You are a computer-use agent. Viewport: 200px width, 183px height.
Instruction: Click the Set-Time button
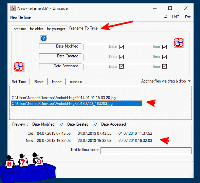(19, 82)
